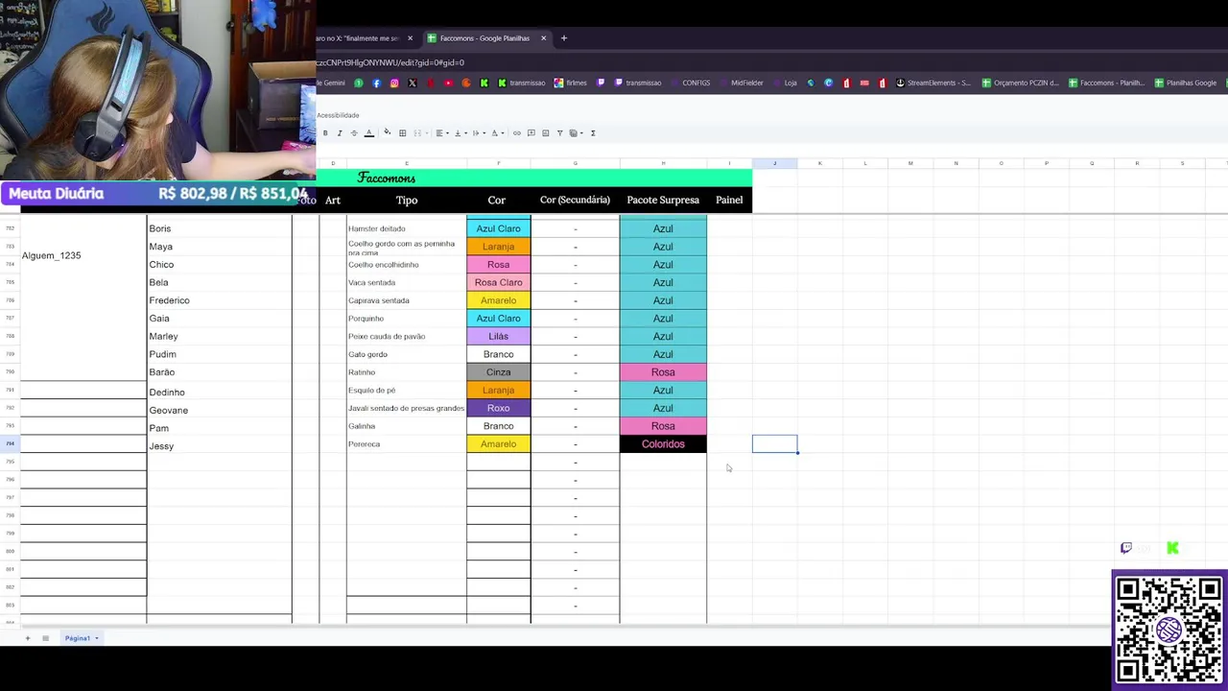
Task: Open a new browser tab
Action: click(564, 38)
